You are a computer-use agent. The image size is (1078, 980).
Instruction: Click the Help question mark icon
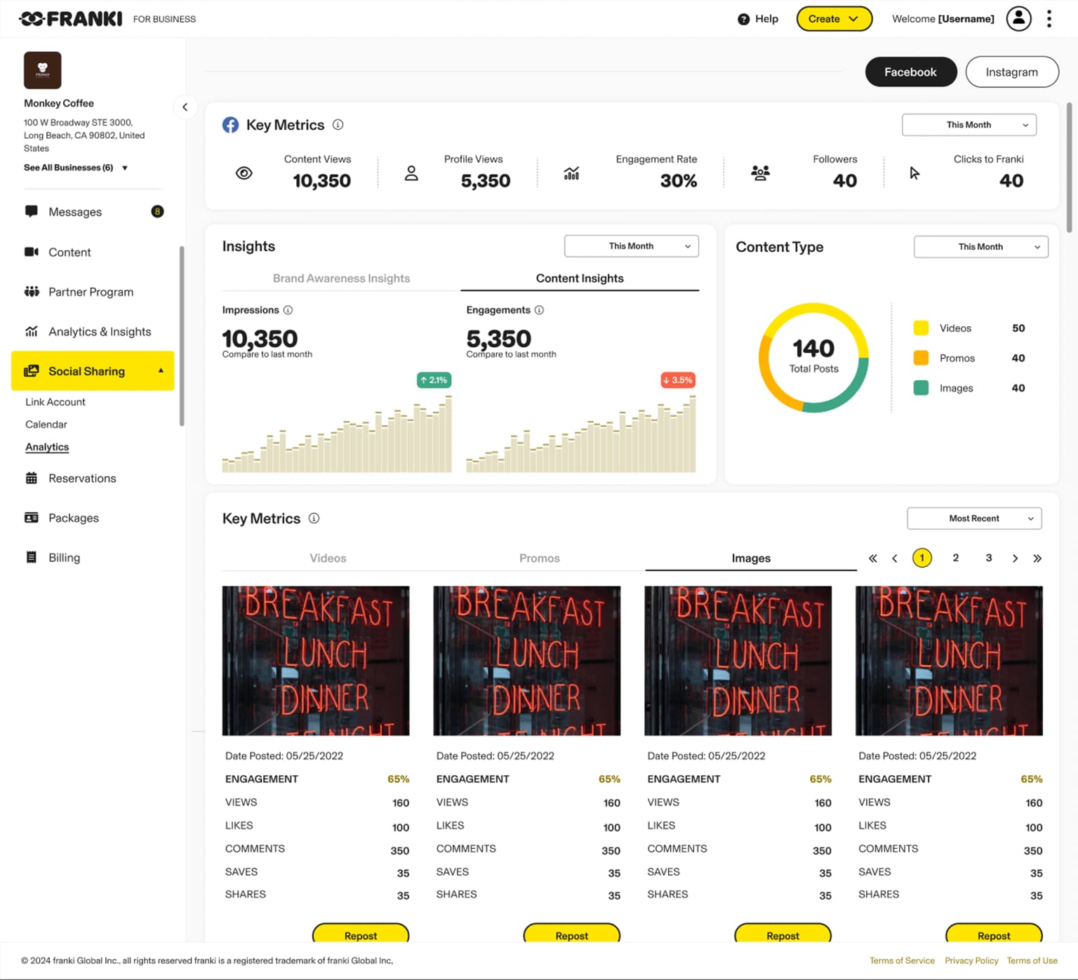(743, 19)
